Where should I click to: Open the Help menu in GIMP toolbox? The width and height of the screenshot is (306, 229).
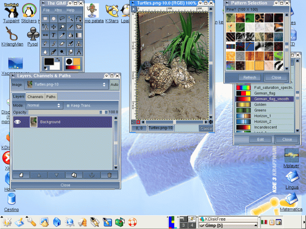[x=70, y=10]
